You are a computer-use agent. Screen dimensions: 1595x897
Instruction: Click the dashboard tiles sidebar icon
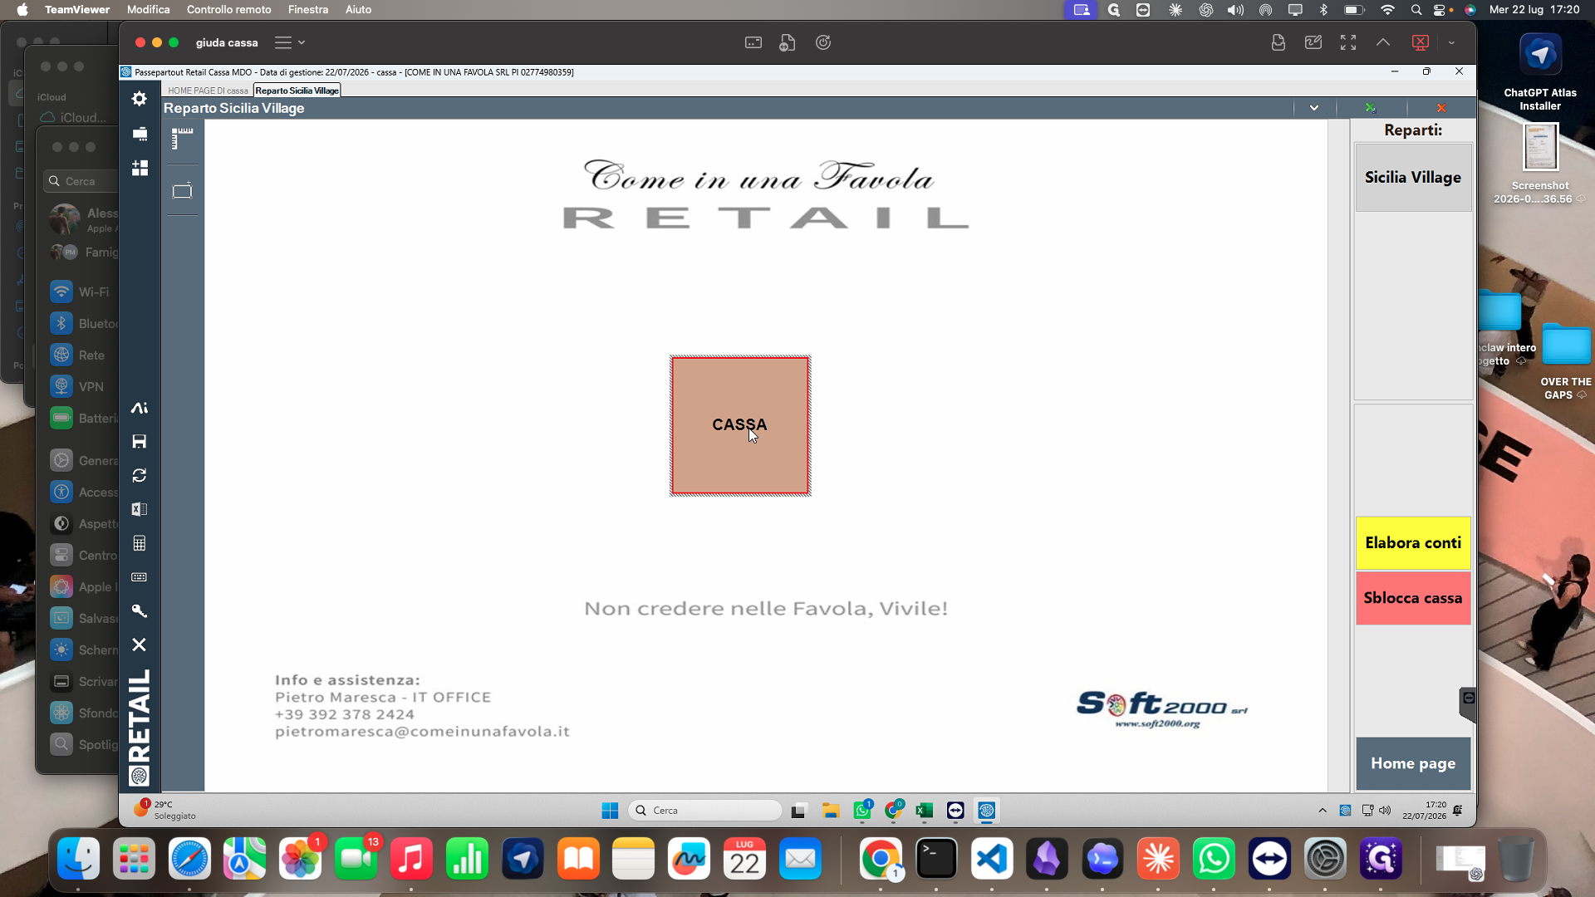pyautogui.click(x=140, y=168)
